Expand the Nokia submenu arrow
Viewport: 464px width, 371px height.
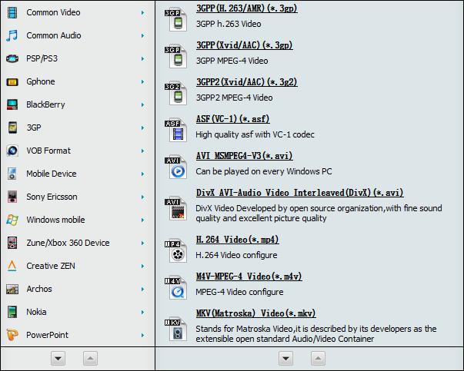[142, 312]
